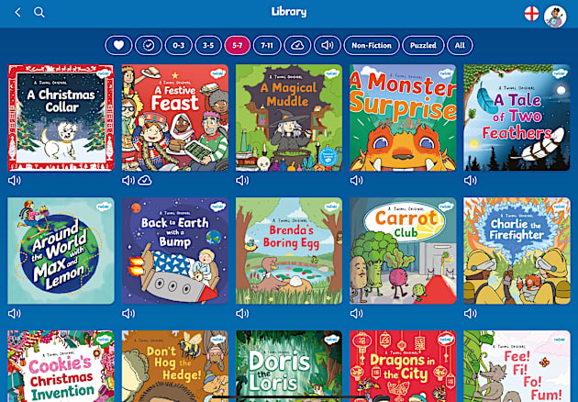The height and width of the screenshot is (402, 578).
Task: Toggle the completed books checkmark filter
Action: click(x=149, y=45)
